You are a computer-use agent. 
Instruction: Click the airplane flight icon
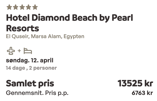[11, 51]
